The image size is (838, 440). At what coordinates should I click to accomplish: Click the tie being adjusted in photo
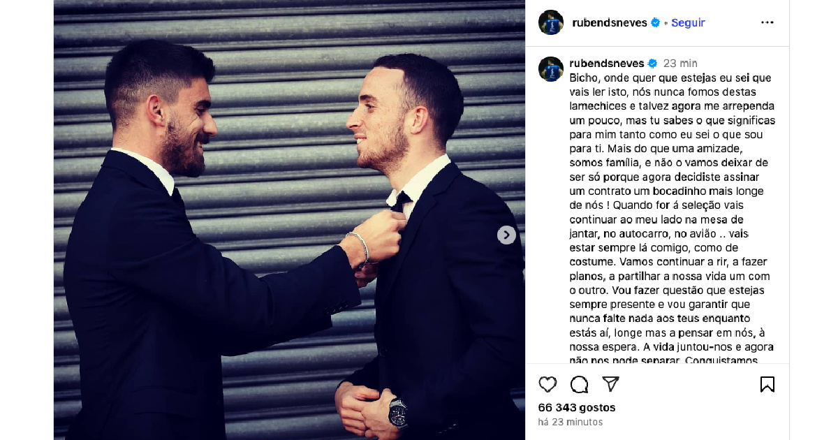tap(401, 201)
